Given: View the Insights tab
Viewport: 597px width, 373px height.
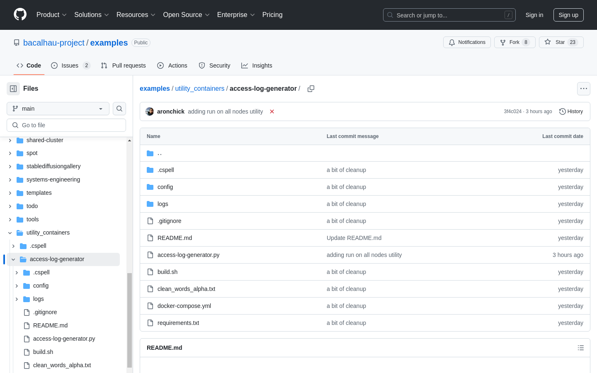Looking at the screenshot, I should [x=257, y=65].
